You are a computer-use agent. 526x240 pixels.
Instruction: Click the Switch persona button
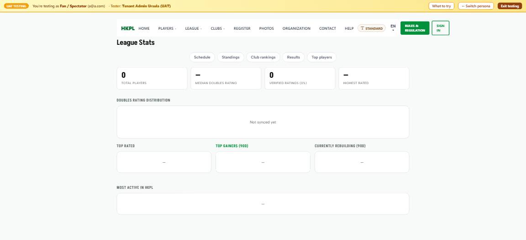coord(476,6)
